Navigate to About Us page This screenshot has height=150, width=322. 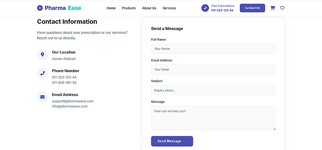tap(149, 8)
